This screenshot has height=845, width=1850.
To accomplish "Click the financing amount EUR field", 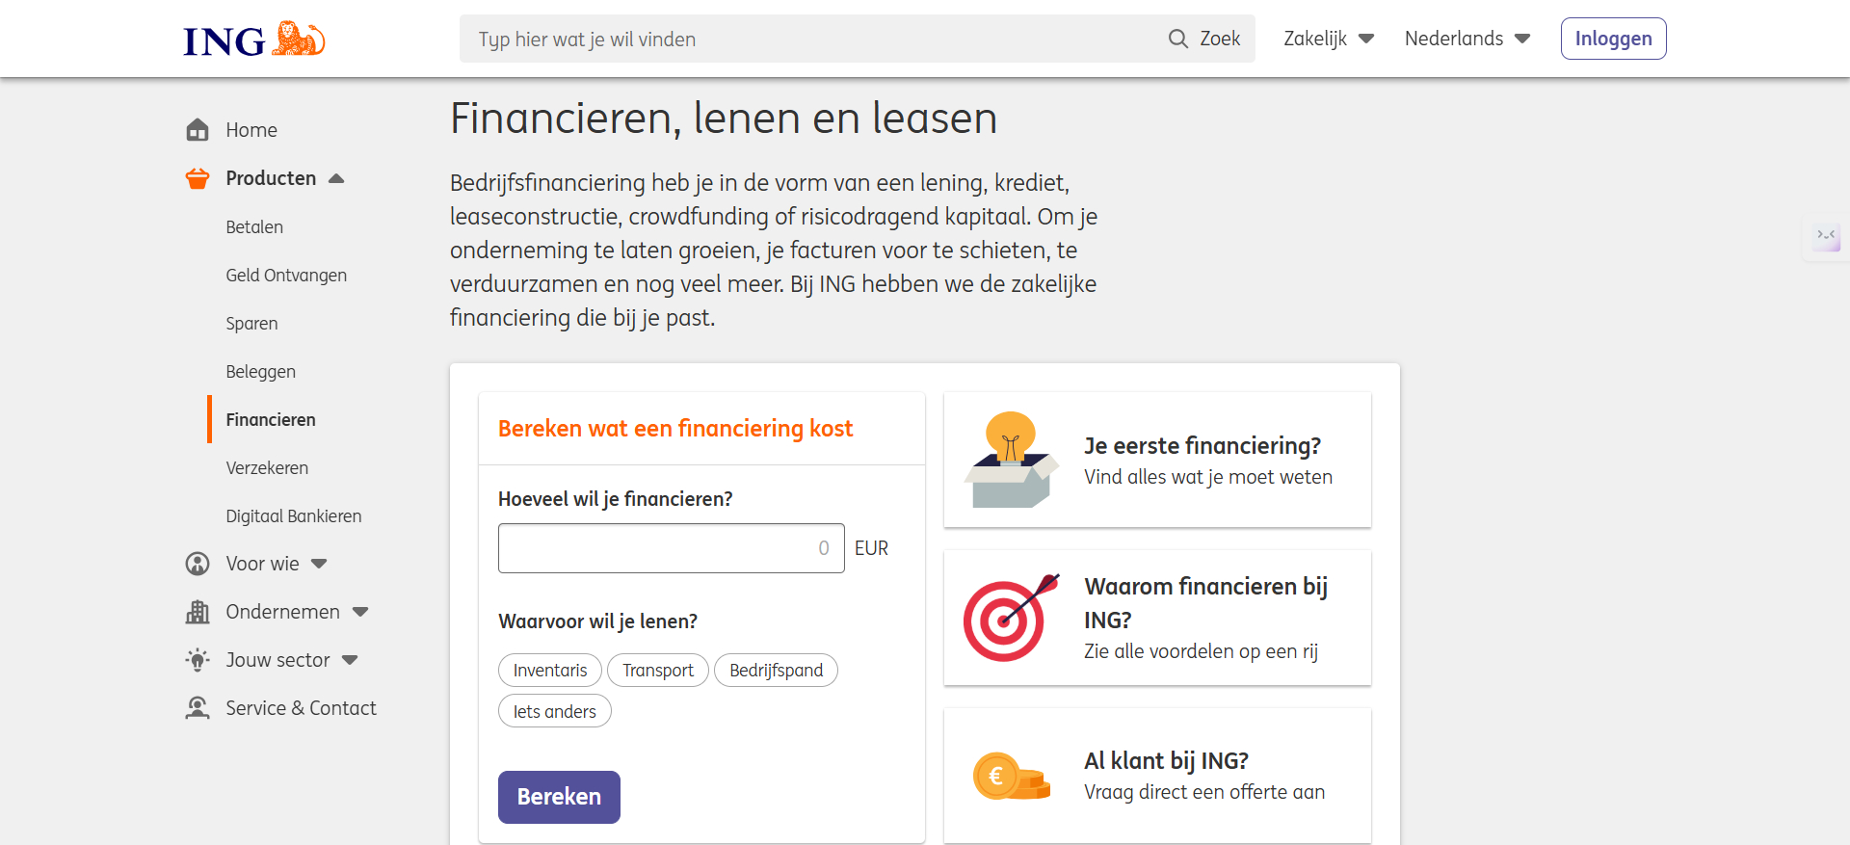I will 672,548.
